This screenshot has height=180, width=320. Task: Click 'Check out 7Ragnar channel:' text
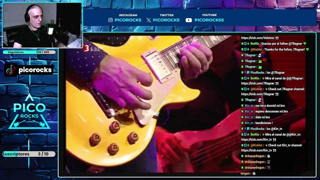click(x=286, y=89)
